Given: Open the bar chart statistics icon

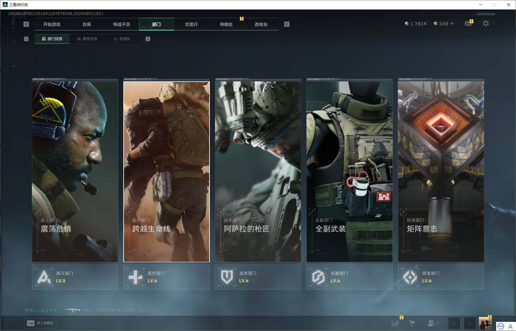Looking at the screenshot, I should click(x=395, y=323).
